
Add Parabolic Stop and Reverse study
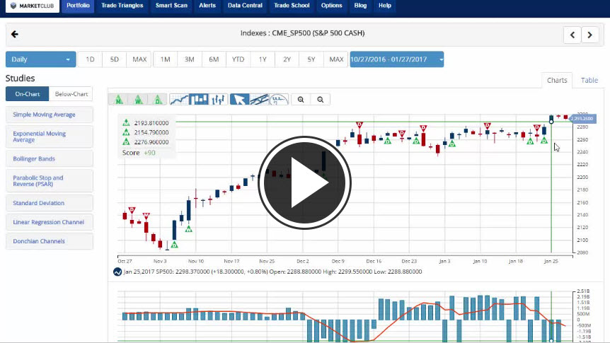[x=50, y=181]
